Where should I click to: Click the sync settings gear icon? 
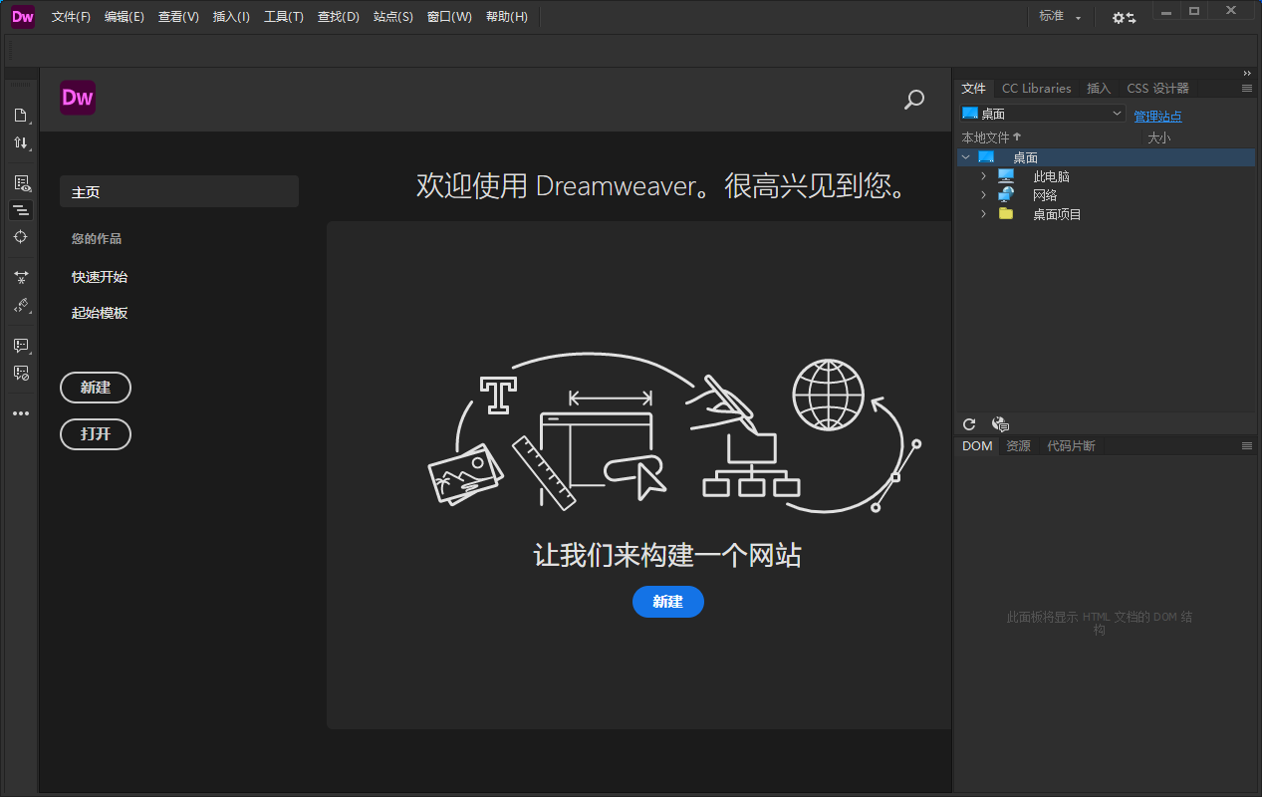(x=1124, y=17)
